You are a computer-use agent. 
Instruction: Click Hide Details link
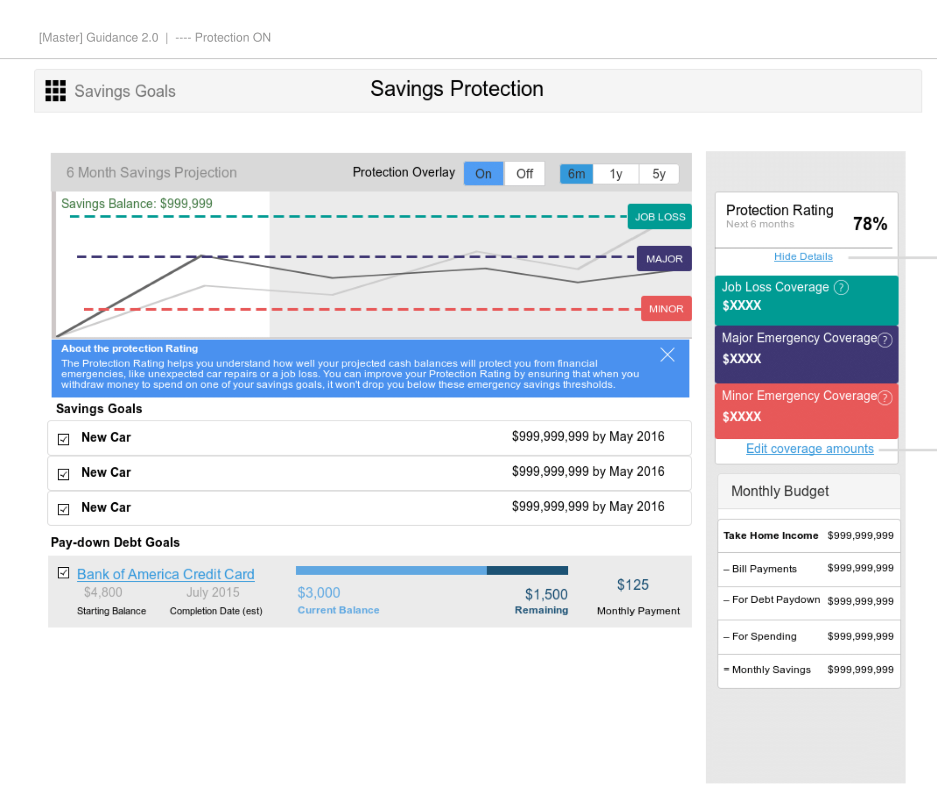803,257
